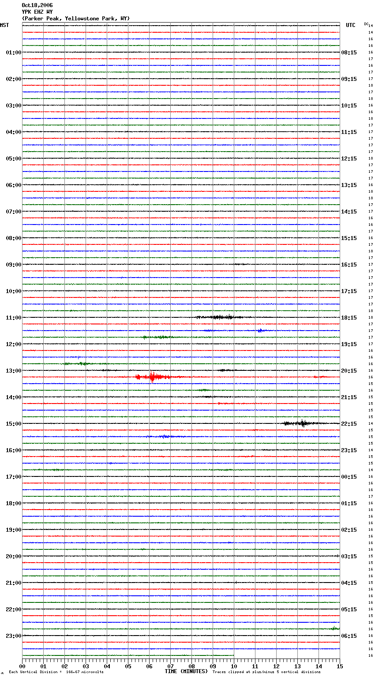Click the "15:15" UTC time label
The height and width of the screenshot is (678, 375).
[x=349, y=238]
